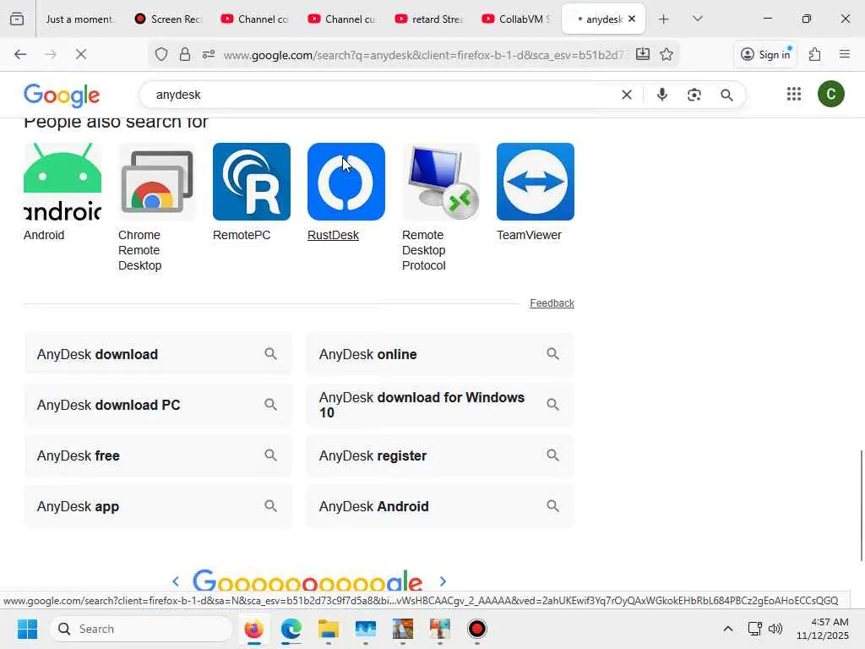This screenshot has width=865, height=649.
Task: Open site permissions icon in address bar
Action: (x=209, y=54)
